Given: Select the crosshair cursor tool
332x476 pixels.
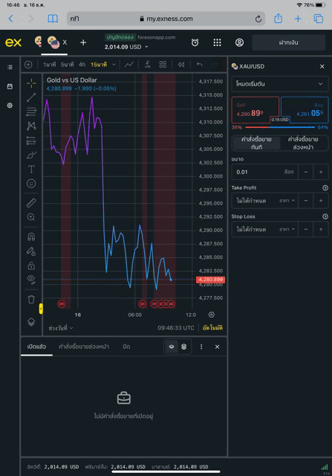Looking at the screenshot, I should coord(31,83).
